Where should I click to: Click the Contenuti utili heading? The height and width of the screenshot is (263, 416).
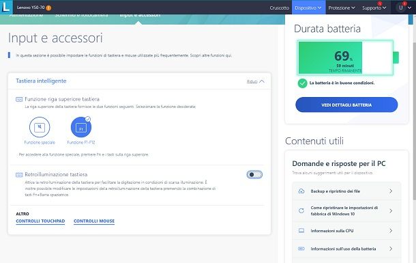tap(314, 141)
